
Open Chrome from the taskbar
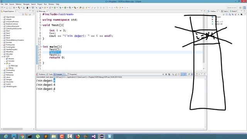[22, 136]
